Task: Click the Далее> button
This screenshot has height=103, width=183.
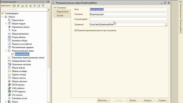Action: pyautogui.click(x=133, y=100)
